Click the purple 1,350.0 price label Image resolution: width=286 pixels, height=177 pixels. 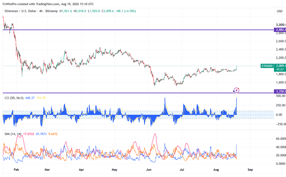pos(280,91)
